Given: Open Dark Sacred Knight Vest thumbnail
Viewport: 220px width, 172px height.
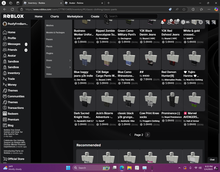Looking at the screenshot, I should tap(85, 100).
